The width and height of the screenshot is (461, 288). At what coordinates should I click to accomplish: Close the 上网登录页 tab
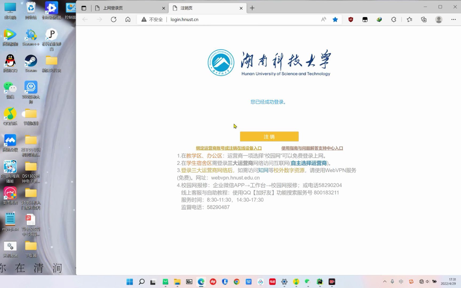pos(164,8)
